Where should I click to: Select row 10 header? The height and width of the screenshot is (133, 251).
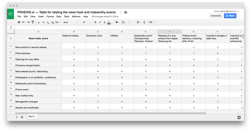coord(11,82)
